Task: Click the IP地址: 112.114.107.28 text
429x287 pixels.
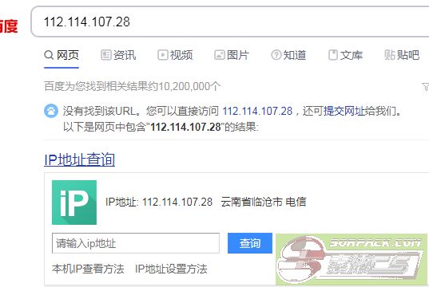Action: click(159, 202)
